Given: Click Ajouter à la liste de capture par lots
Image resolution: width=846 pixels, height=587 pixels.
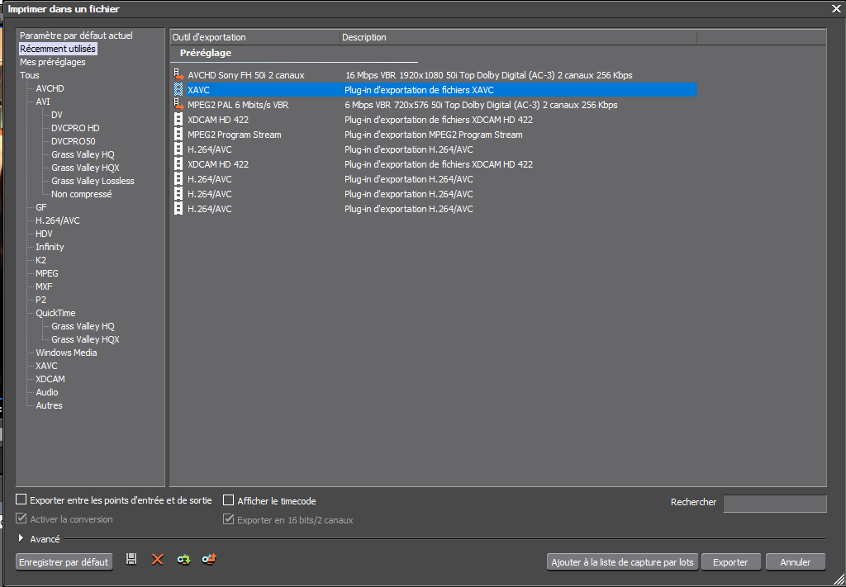Looking at the screenshot, I should coord(622,561).
